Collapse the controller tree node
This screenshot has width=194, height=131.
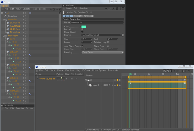tap(4, 20)
